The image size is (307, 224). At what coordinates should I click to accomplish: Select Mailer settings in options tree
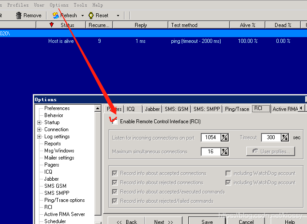(59, 158)
